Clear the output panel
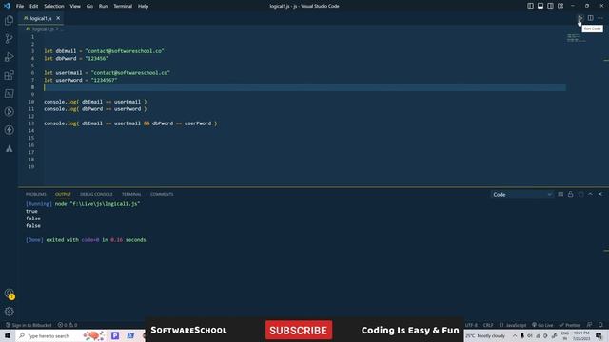The image size is (609, 342). [x=560, y=194]
